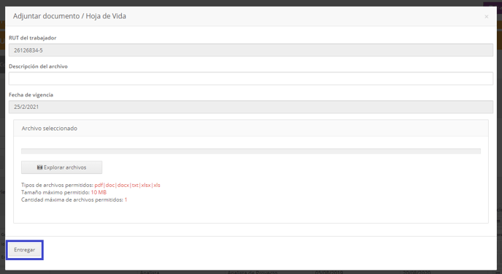This screenshot has width=502, height=274.
Task: Close the Adjuntar documento dialog
Action: pos(486,16)
